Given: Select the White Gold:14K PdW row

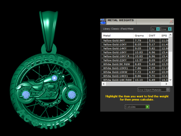Looking at the screenshot, I should [x=135, y=80].
